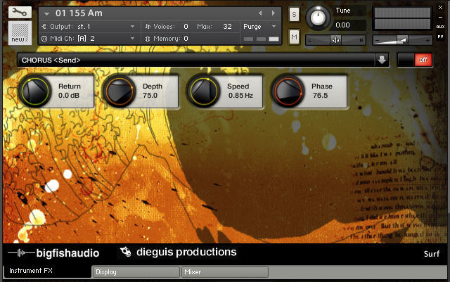The image size is (450, 282).
Task: Switch to the Instrument FX tab
Action: [x=47, y=271]
